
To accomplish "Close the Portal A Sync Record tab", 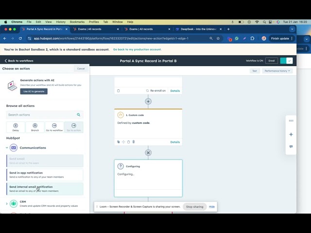I will [67, 29].
